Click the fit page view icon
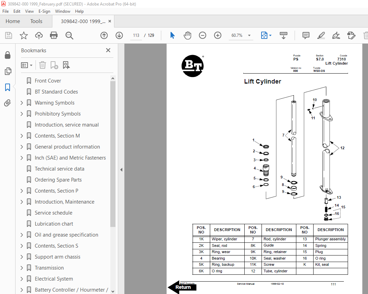This screenshot has width=368, height=294. (x=264, y=35)
